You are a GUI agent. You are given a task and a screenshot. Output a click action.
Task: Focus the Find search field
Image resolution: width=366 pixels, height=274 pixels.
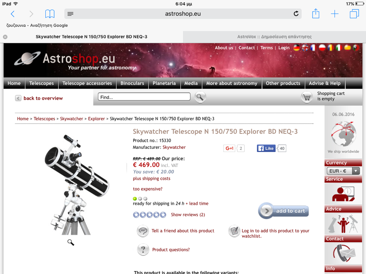pyautogui.click(x=144, y=97)
